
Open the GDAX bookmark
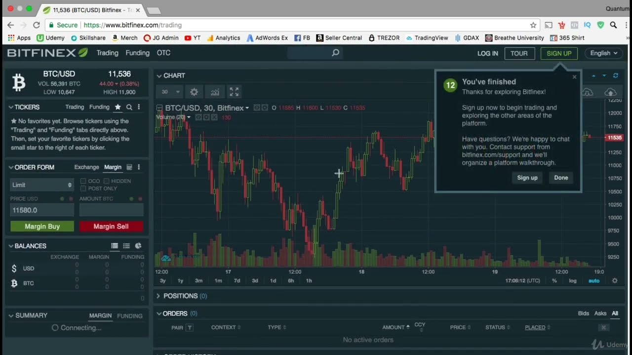(x=467, y=38)
